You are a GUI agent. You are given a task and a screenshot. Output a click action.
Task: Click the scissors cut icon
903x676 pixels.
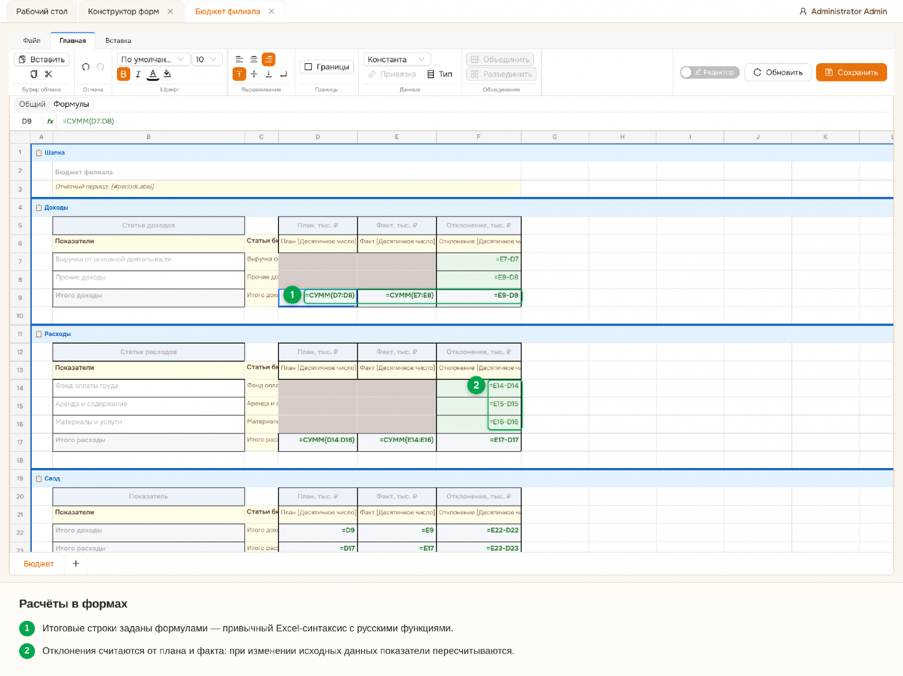(x=49, y=74)
